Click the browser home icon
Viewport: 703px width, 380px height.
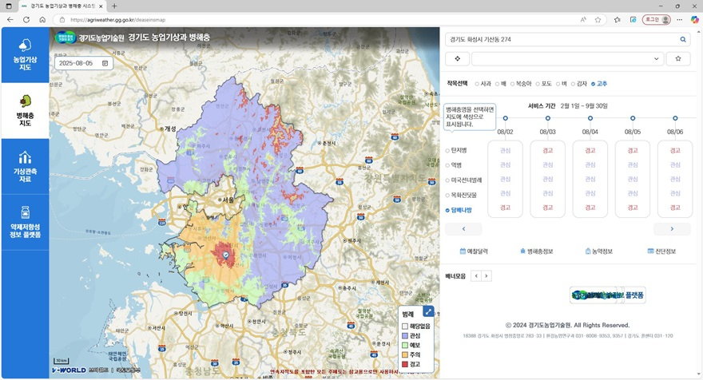pos(42,20)
